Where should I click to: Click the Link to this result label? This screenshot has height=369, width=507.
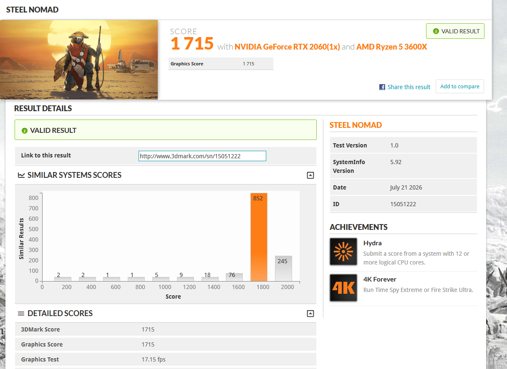coord(46,155)
